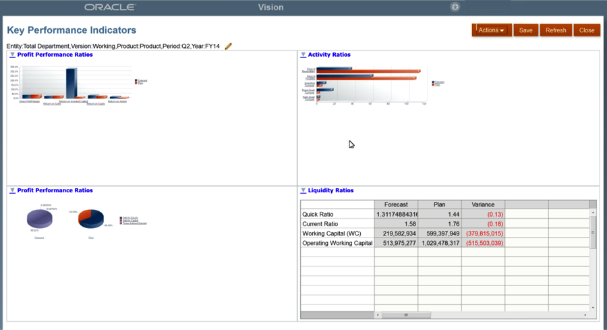Click the Close button
607x330 pixels.
[x=586, y=30]
